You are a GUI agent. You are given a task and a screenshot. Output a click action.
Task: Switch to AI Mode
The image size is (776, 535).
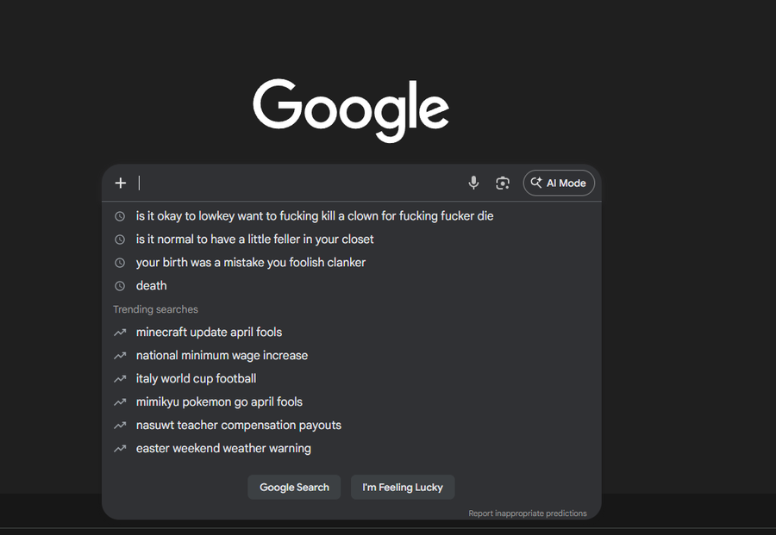(559, 183)
